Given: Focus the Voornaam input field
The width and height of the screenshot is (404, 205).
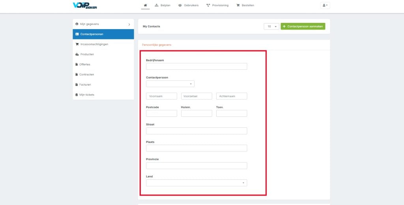Looking at the screenshot, I should pos(161,96).
